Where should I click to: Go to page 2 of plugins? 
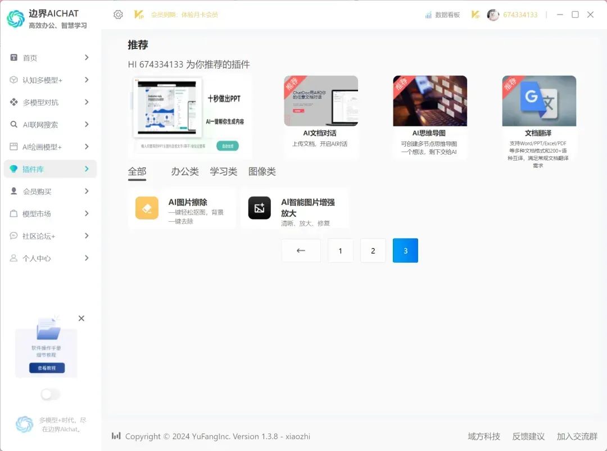373,250
